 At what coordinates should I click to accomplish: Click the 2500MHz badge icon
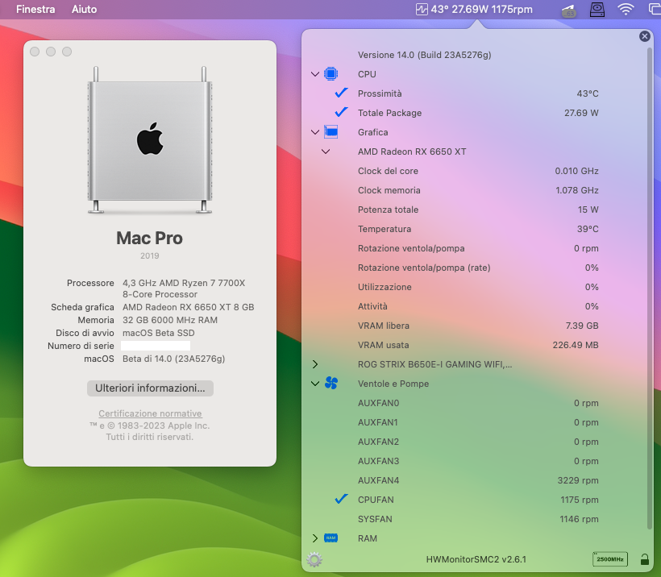point(610,559)
